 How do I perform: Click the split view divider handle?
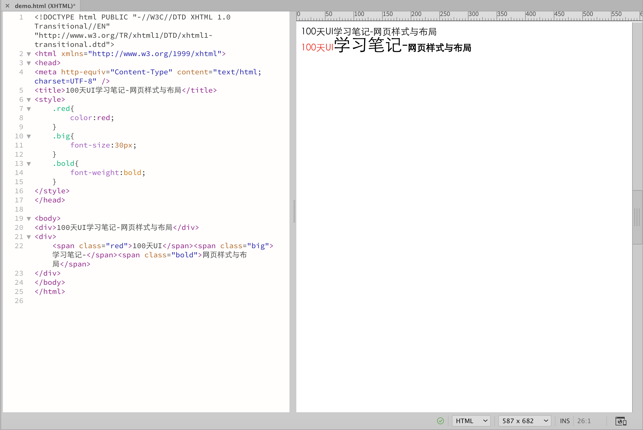point(294,212)
